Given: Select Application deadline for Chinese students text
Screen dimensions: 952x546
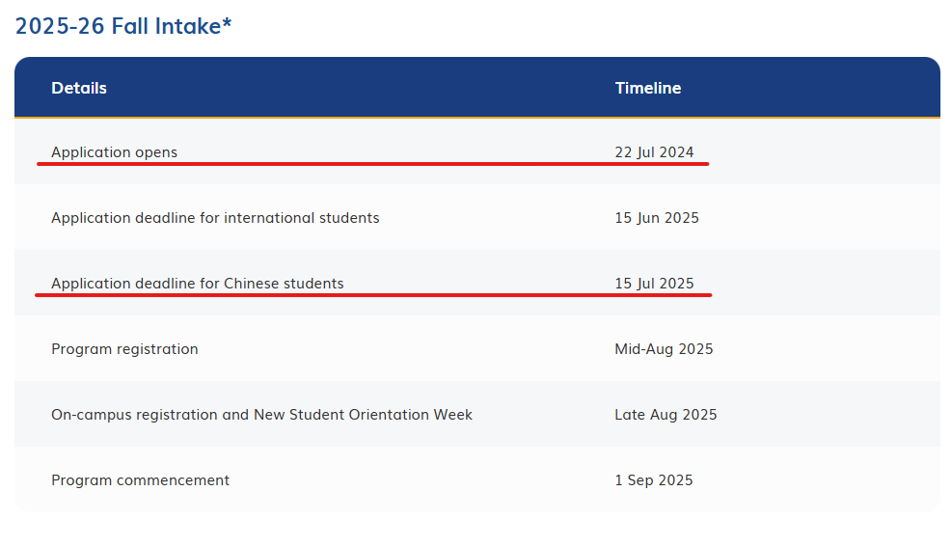Looking at the screenshot, I should click(x=198, y=283).
